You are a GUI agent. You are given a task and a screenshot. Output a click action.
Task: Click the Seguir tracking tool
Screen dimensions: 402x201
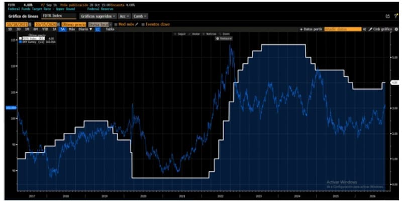pyautogui.click(x=180, y=34)
